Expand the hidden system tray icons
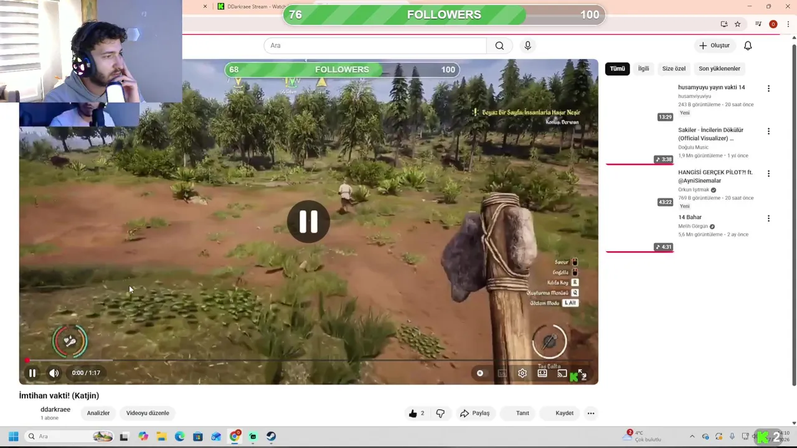The height and width of the screenshot is (448, 797). (692, 436)
